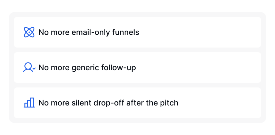Click the small checkmark beside the user silhouette
275x135 pixels.
pos(34,68)
